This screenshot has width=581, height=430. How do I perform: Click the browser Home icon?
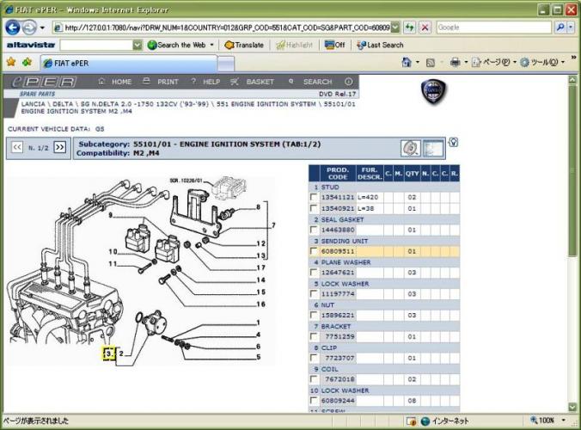click(407, 62)
